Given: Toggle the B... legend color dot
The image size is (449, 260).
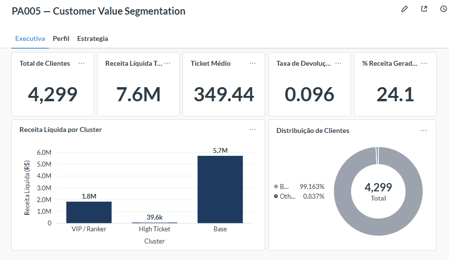Looking at the screenshot, I should [276, 186].
